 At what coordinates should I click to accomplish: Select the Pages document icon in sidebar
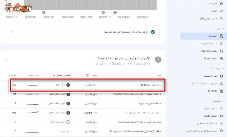click(x=221, y=36)
